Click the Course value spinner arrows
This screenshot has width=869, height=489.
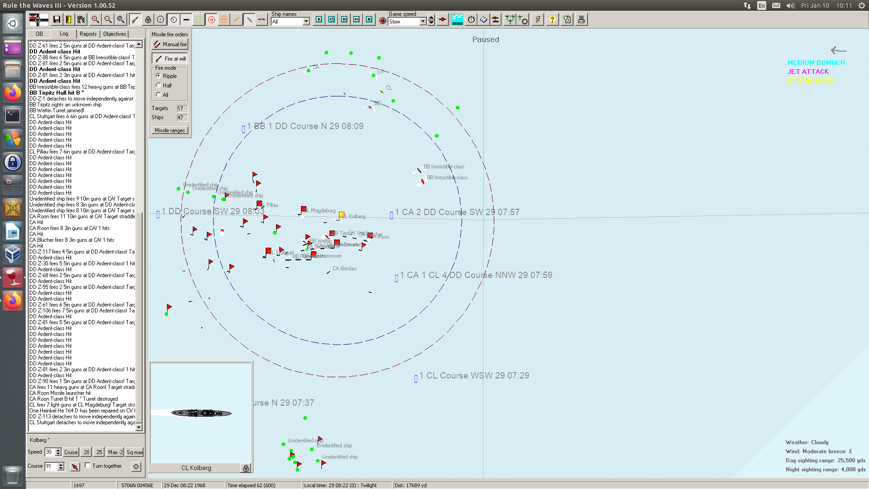[x=61, y=466]
